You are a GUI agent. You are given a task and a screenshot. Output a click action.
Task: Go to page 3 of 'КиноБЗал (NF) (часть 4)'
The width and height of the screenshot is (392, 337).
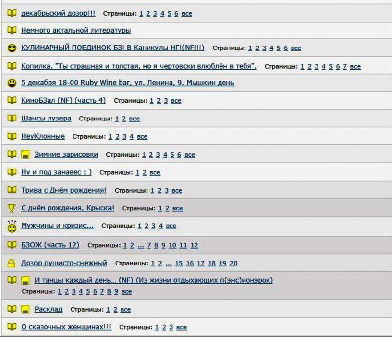166,101
